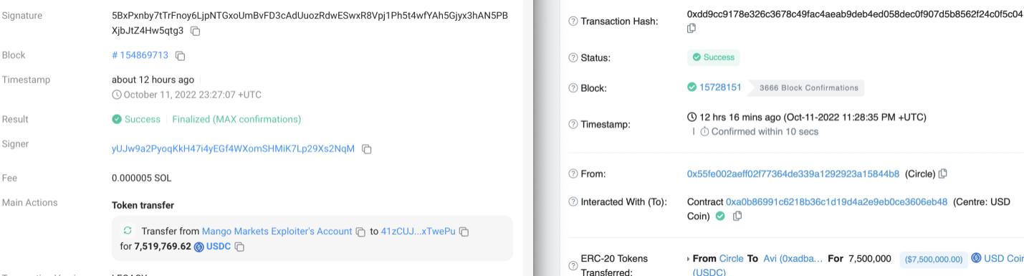
Task: Show help tooltip for Timestamp field
Action: pos(573,125)
